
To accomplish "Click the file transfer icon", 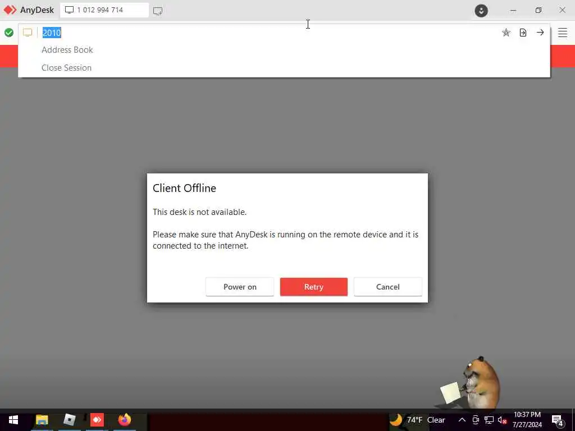I will pos(523,33).
